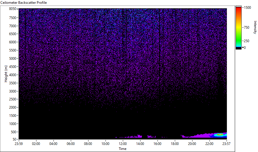258x152 pixels.
Task: Click the 04:00 time axis label
Action: click(53, 144)
